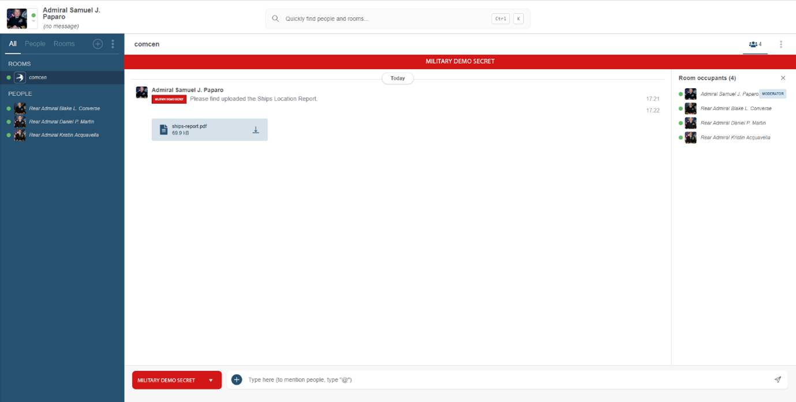Click the message text input field
Image resolution: width=796 pixels, height=402 pixels.
[502, 380]
